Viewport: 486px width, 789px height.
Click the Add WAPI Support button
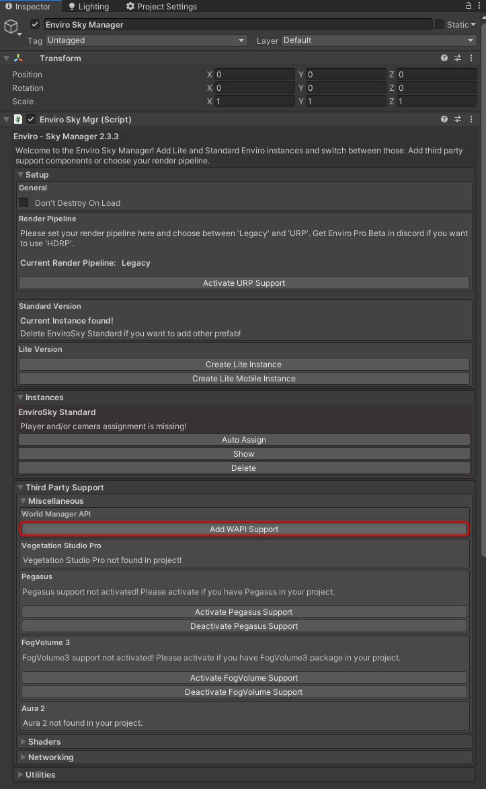point(244,529)
